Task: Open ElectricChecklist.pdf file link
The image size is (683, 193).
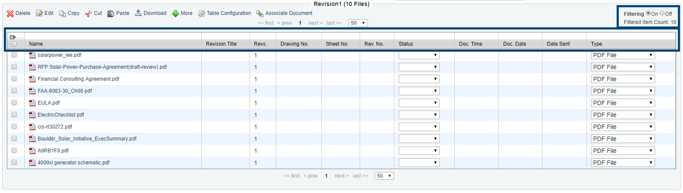Action: click(x=61, y=115)
